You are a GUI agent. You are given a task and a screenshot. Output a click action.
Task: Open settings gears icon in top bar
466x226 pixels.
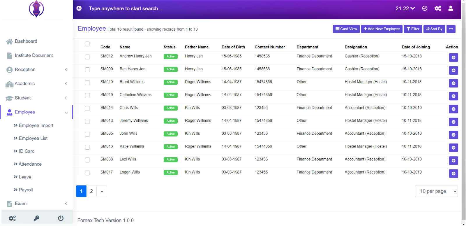click(438, 8)
